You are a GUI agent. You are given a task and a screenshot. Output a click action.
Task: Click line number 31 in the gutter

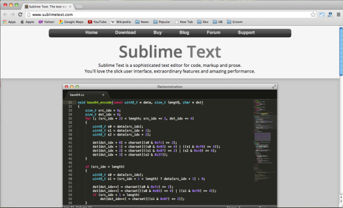(70, 102)
